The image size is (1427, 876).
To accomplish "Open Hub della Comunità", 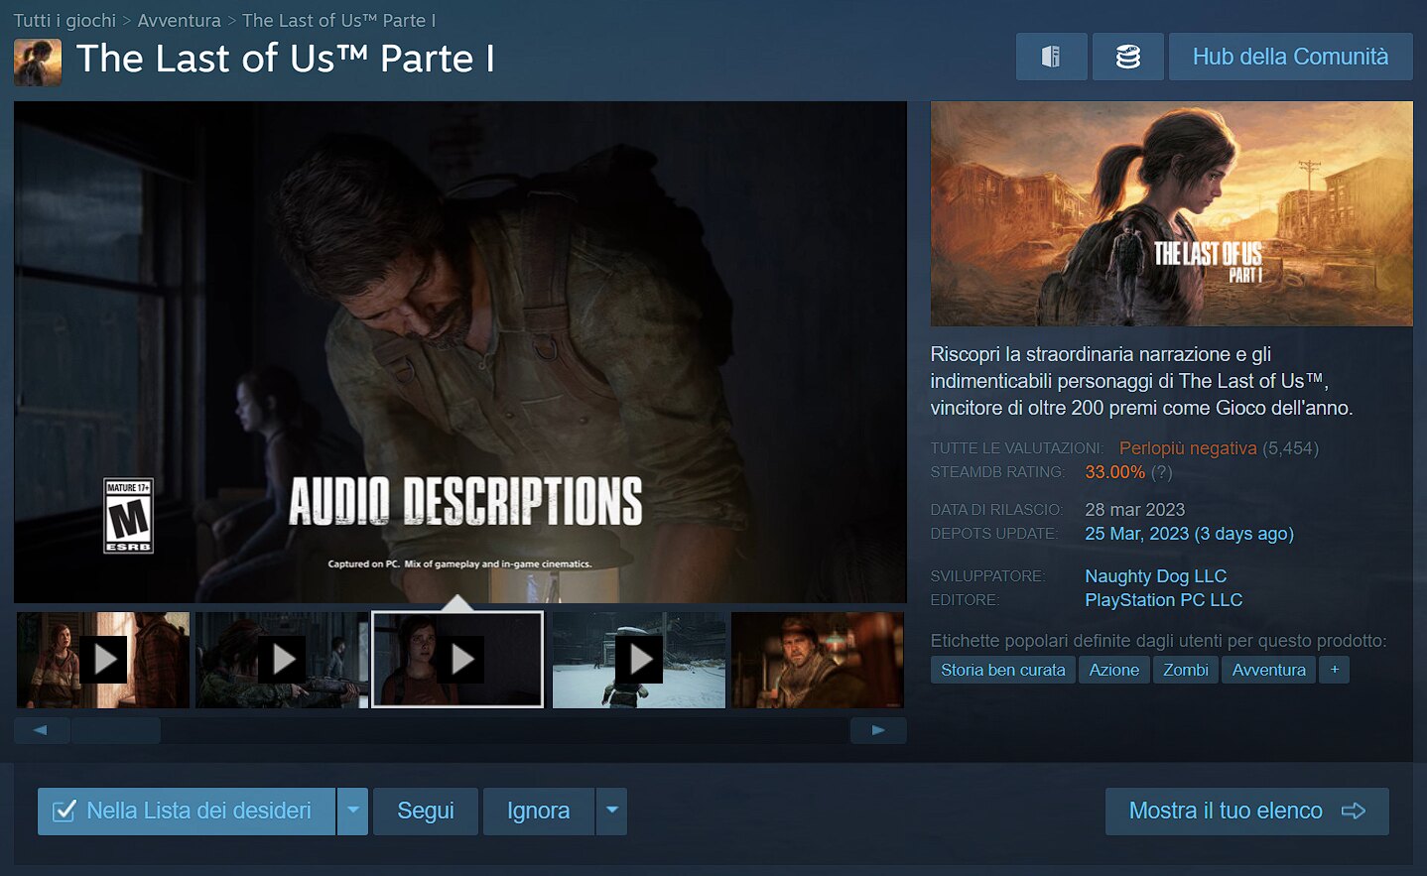I will (x=1291, y=57).
